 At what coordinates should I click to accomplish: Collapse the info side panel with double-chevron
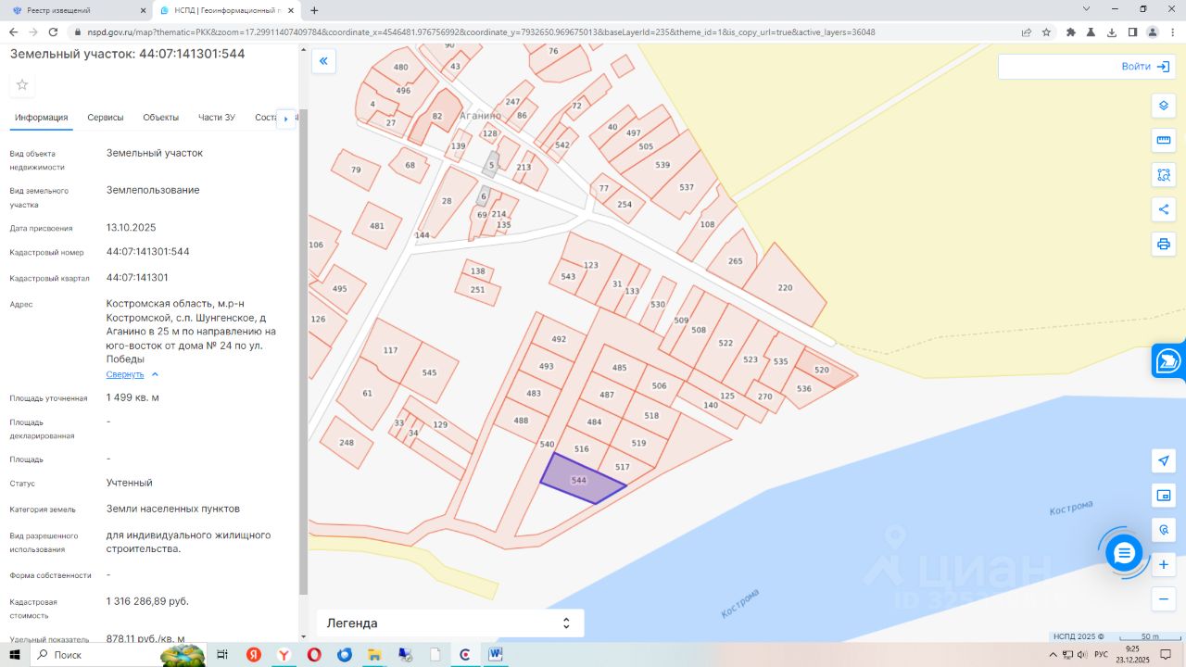[323, 62]
